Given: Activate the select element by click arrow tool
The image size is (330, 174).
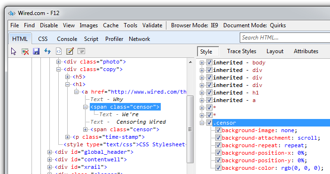Looking at the screenshot, I should click(x=14, y=51).
